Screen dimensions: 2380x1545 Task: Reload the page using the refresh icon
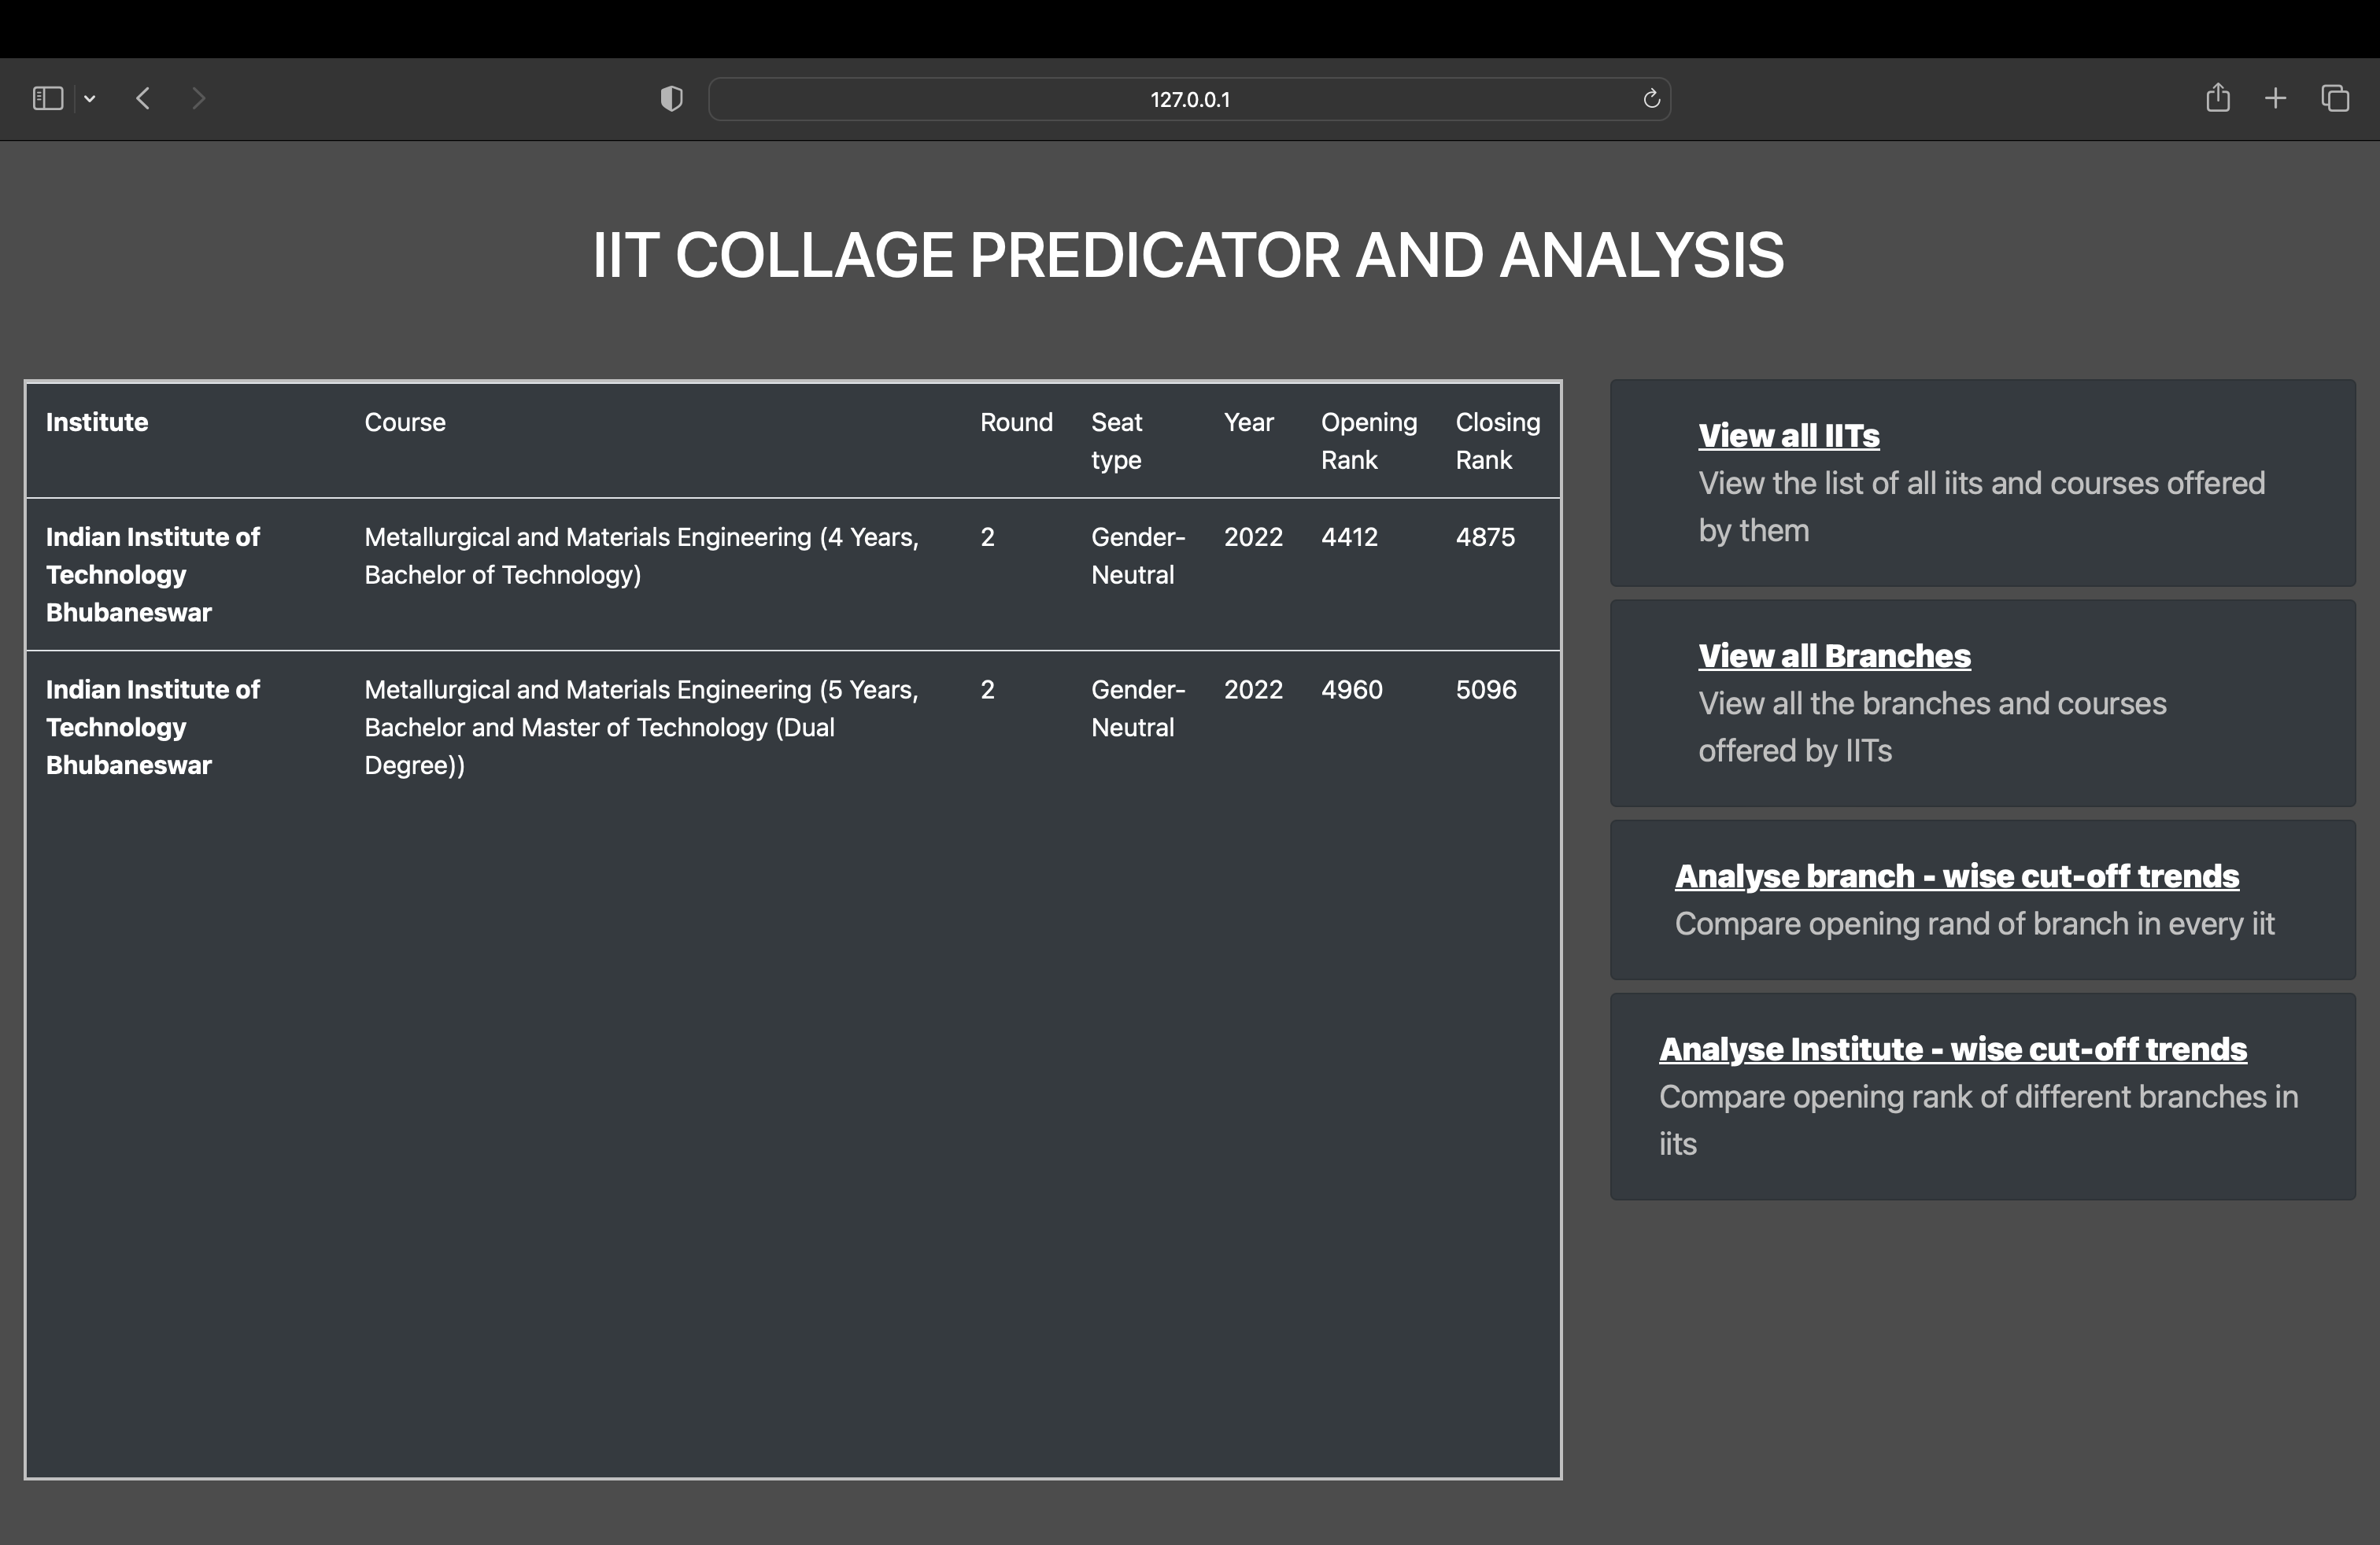(x=1651, y=98)
